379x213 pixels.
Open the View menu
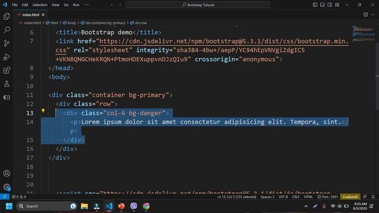55,5
